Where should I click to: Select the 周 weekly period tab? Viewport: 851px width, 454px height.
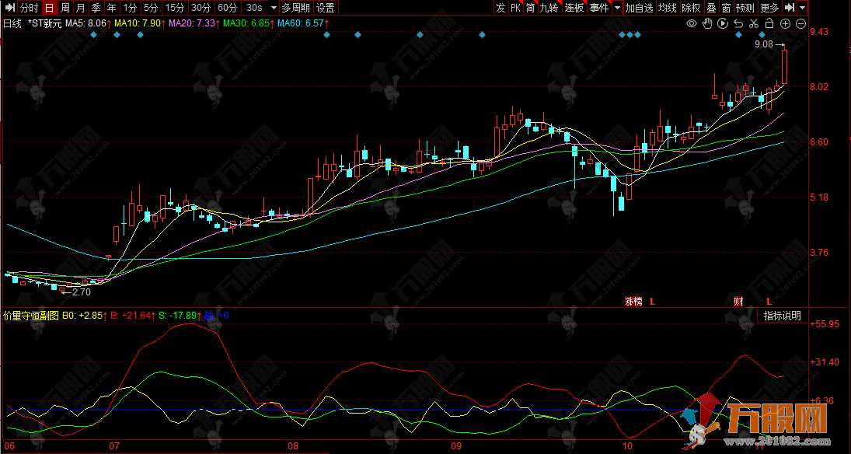coord(65,8)
